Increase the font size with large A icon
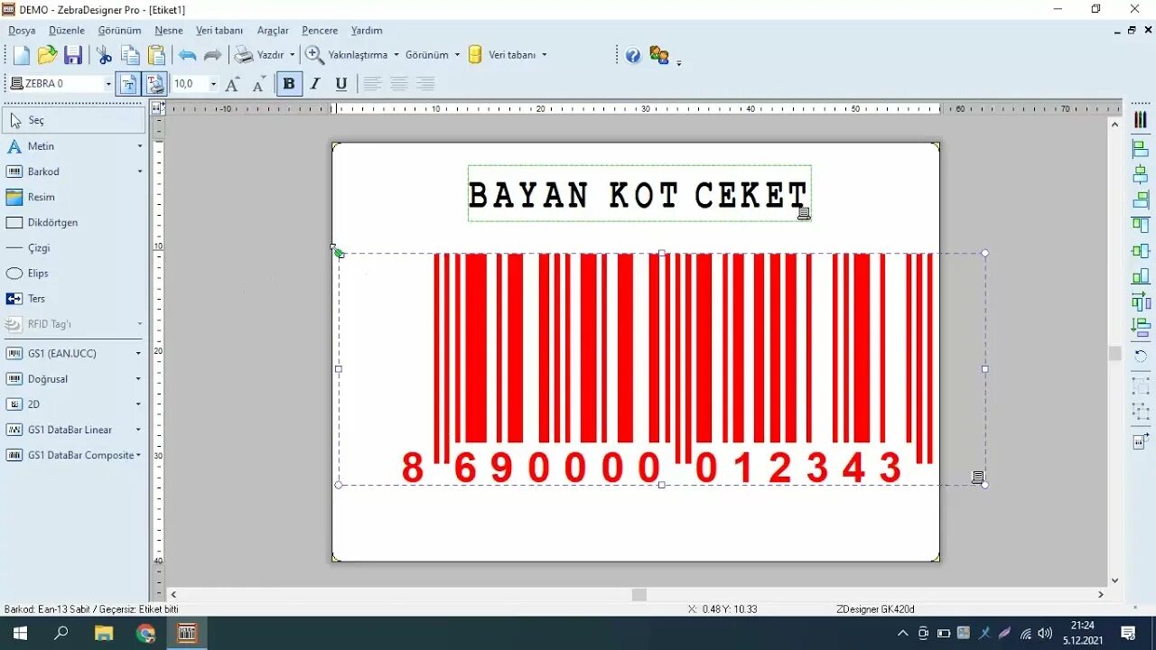 coord(232,84)
